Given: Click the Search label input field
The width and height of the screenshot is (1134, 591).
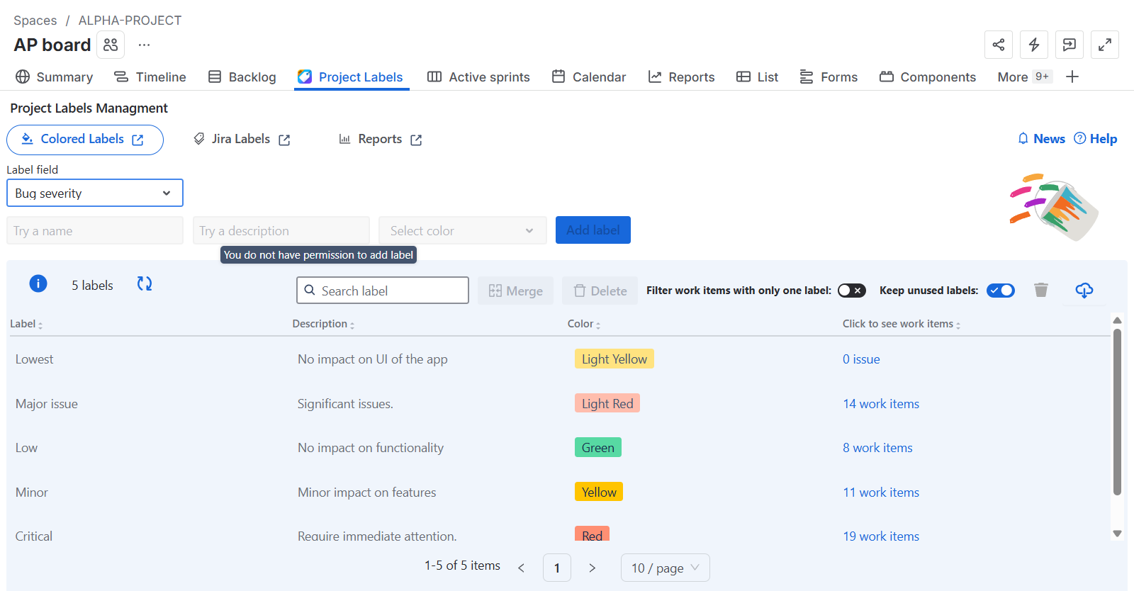Looking at the screenshot, I should click(383, 291).
